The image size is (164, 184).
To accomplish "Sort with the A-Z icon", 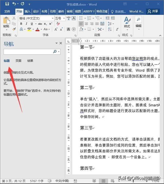I will pyautogui.click(x=110, y=29).
